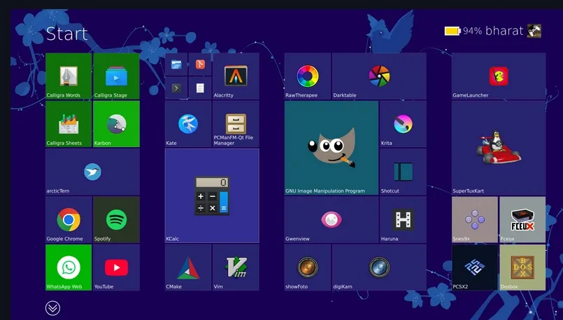Screen dimensions: 563x320
Task: Launch the Darktable tile
Action: 379,76
